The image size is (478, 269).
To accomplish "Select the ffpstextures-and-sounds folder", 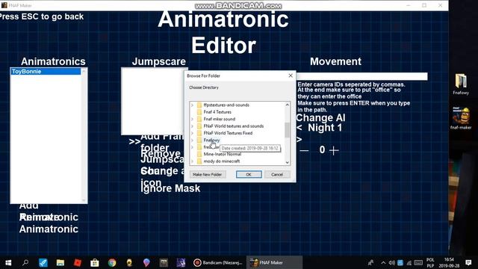I will coord(226,105).
